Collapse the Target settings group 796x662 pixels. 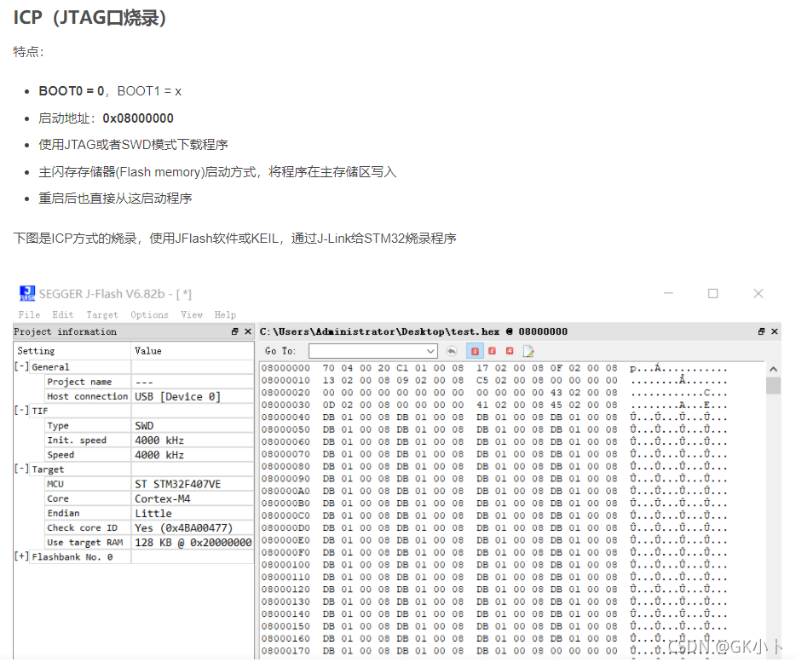tap(21, 469)
